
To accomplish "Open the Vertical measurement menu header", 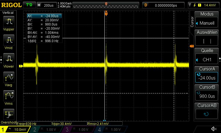I will (x=8, y=13).
